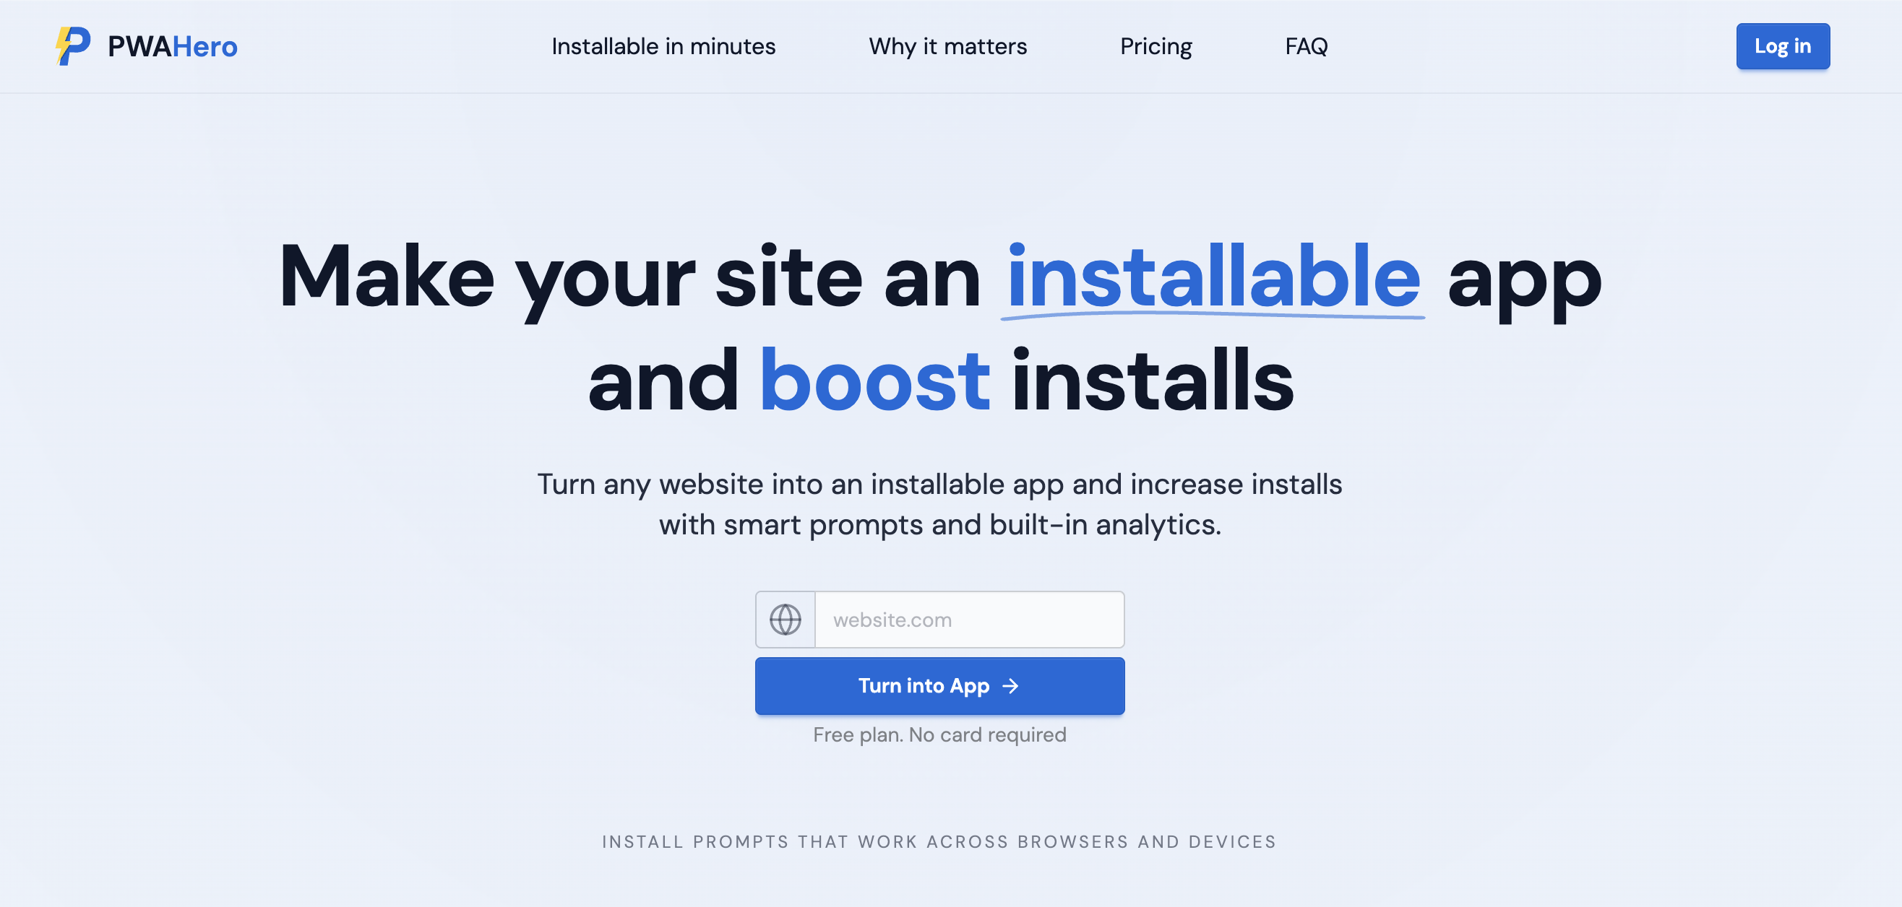Click the Turn into App button
The height and width of the screenshot is (907, 1902).
(939, 686)
